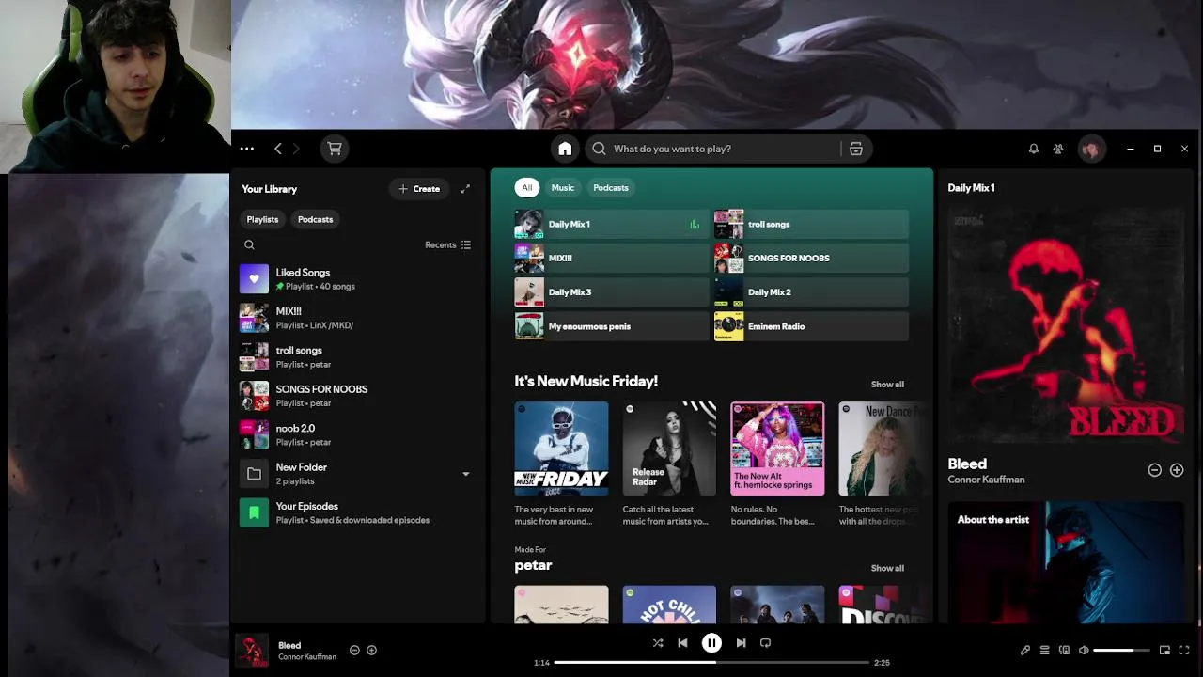Show all New Music Friday items
Image resolution: width=1203 pixels, height=677 pixels.
click(x=887, y=385)
